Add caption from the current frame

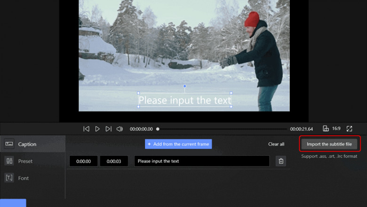pos(178,144)
